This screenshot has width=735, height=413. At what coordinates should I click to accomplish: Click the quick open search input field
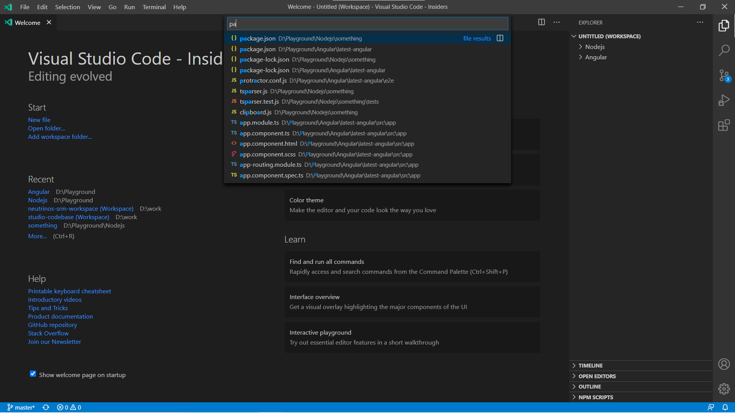click(367, 24)
